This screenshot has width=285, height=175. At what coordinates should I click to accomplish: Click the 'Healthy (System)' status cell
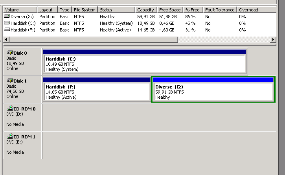(x=116, y=23)
